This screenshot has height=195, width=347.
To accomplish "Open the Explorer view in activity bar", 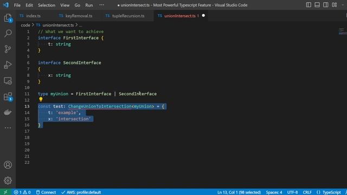I will tap(8, 18).
